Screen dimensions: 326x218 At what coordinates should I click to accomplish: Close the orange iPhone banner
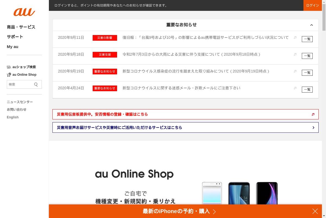pos(315,211)
